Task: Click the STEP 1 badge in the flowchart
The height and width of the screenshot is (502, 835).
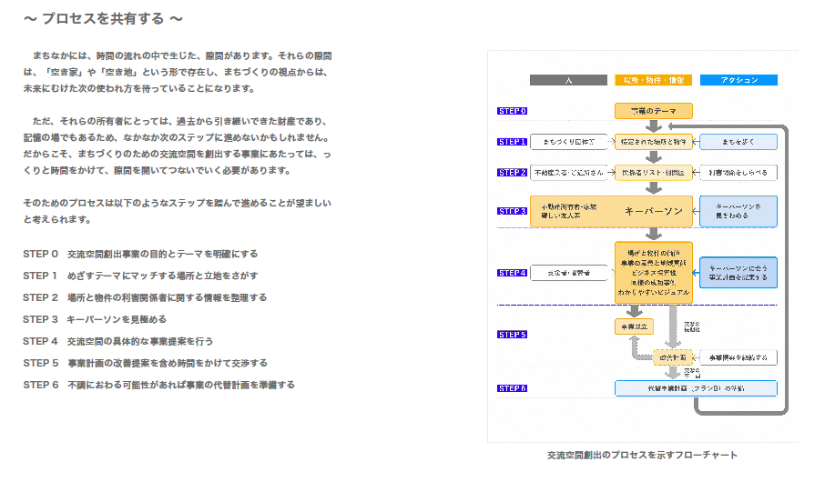Action: pos(512,142)
